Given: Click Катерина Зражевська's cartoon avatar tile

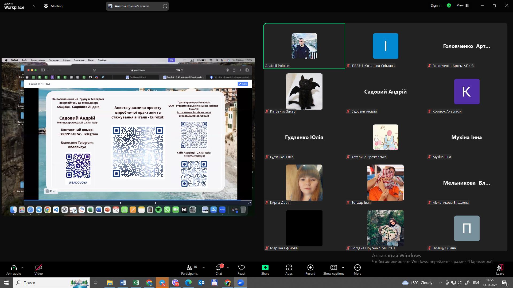Looking at the screenshot, I should click(x=386, y=137).
